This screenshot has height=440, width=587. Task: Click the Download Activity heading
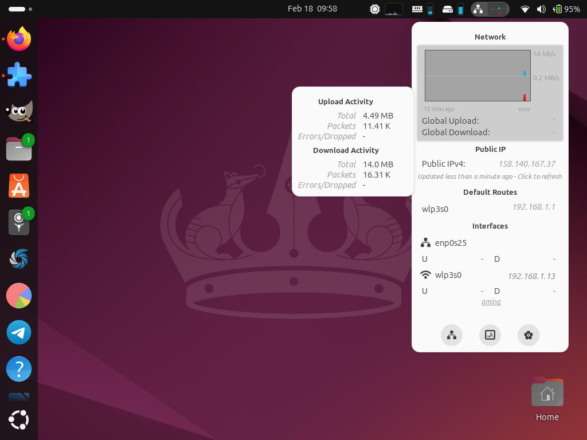click(x=346, y=151)
